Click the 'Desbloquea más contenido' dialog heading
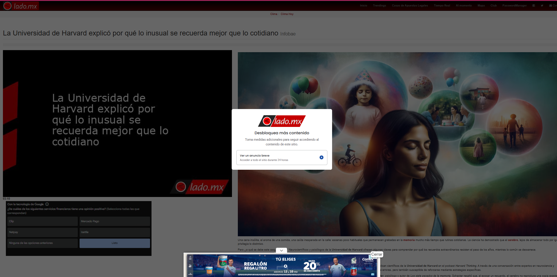The width and height of the screenshot is (557, 277). (282, 133)
